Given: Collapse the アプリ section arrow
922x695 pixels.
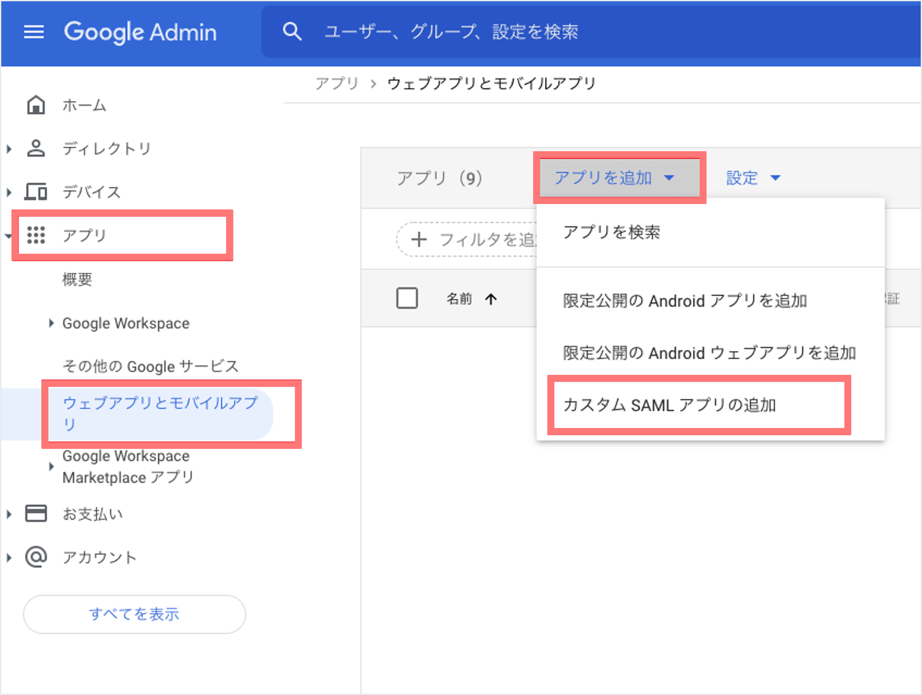Looking at the screenshot, I should [8, 236].
